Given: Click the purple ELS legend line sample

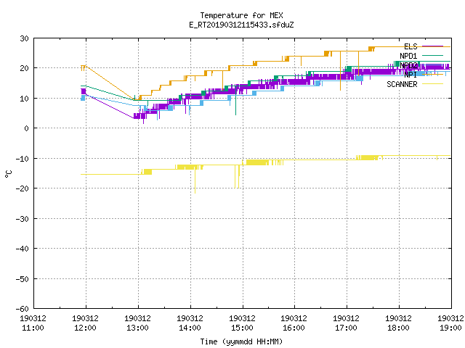Looking at the screenshot, I should click(432, 46).
